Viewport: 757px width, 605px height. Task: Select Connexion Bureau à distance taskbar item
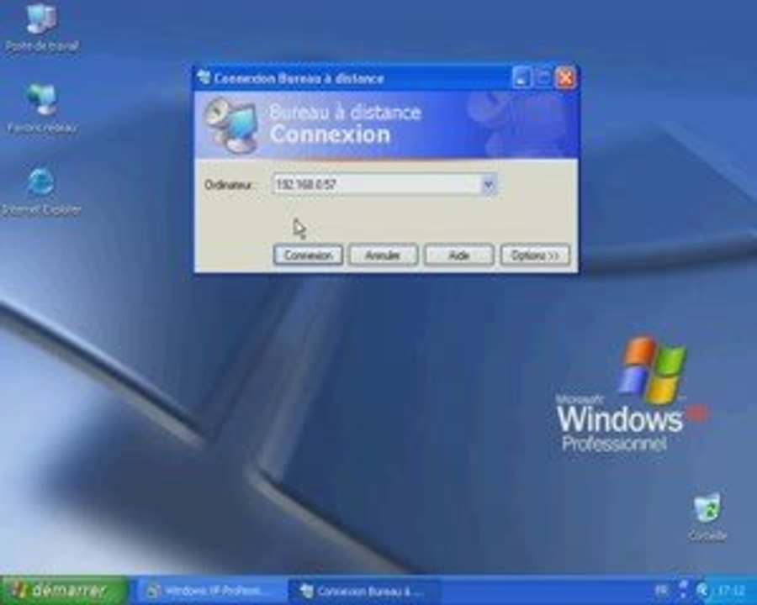point(363,591)
